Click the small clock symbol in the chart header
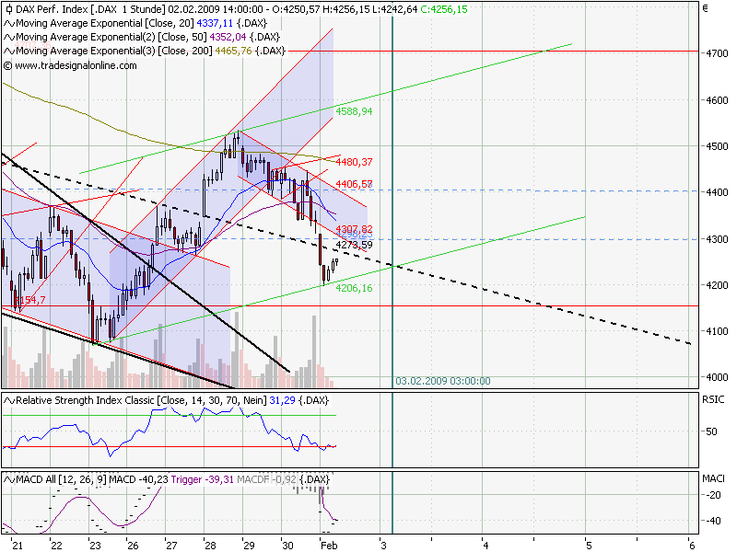Screen dimensions: 737x552 (x=8, y=8)
